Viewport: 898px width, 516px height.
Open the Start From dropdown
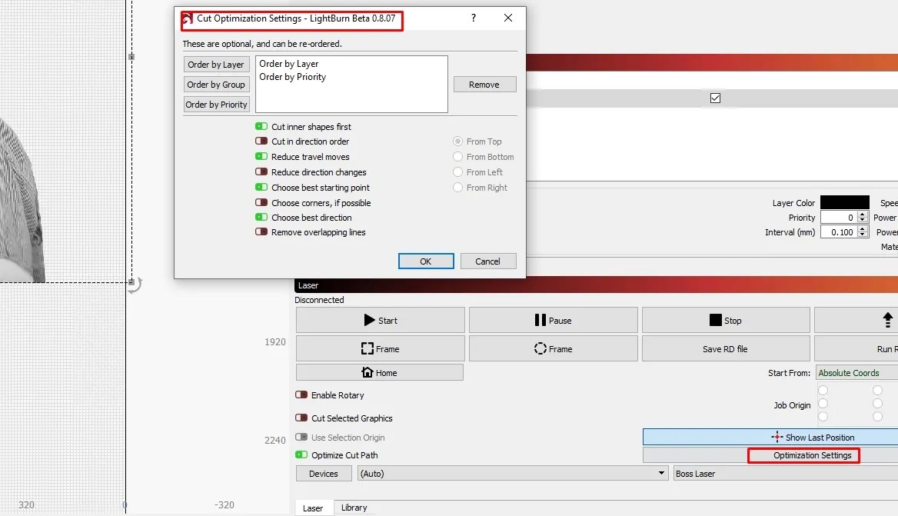pyautogui.click(x=856, y=373)
